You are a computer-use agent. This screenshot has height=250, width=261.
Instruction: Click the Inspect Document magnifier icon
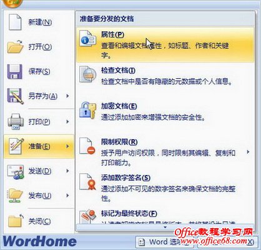(x=87, y=74)
